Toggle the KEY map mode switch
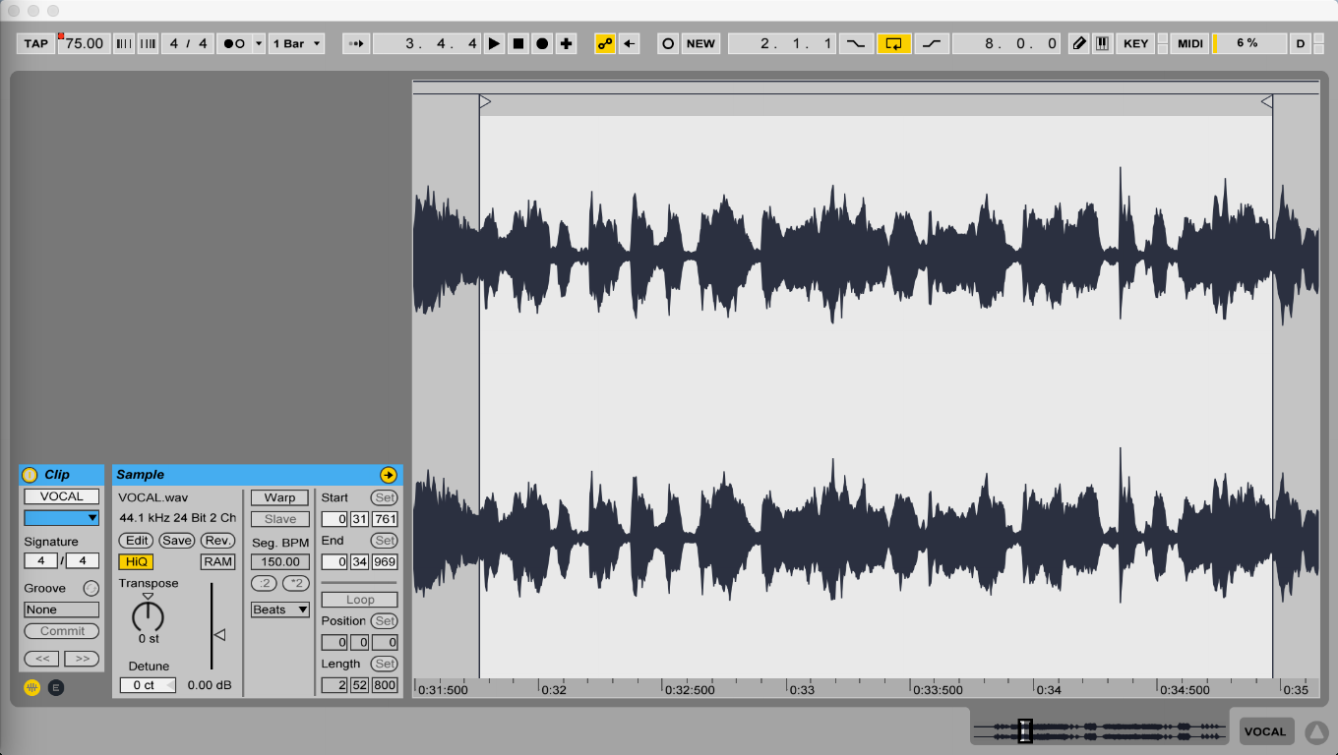 (x=1135, y=43)
